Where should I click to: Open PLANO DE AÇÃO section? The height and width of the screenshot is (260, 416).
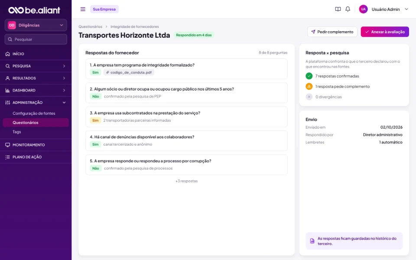(36, 157)
